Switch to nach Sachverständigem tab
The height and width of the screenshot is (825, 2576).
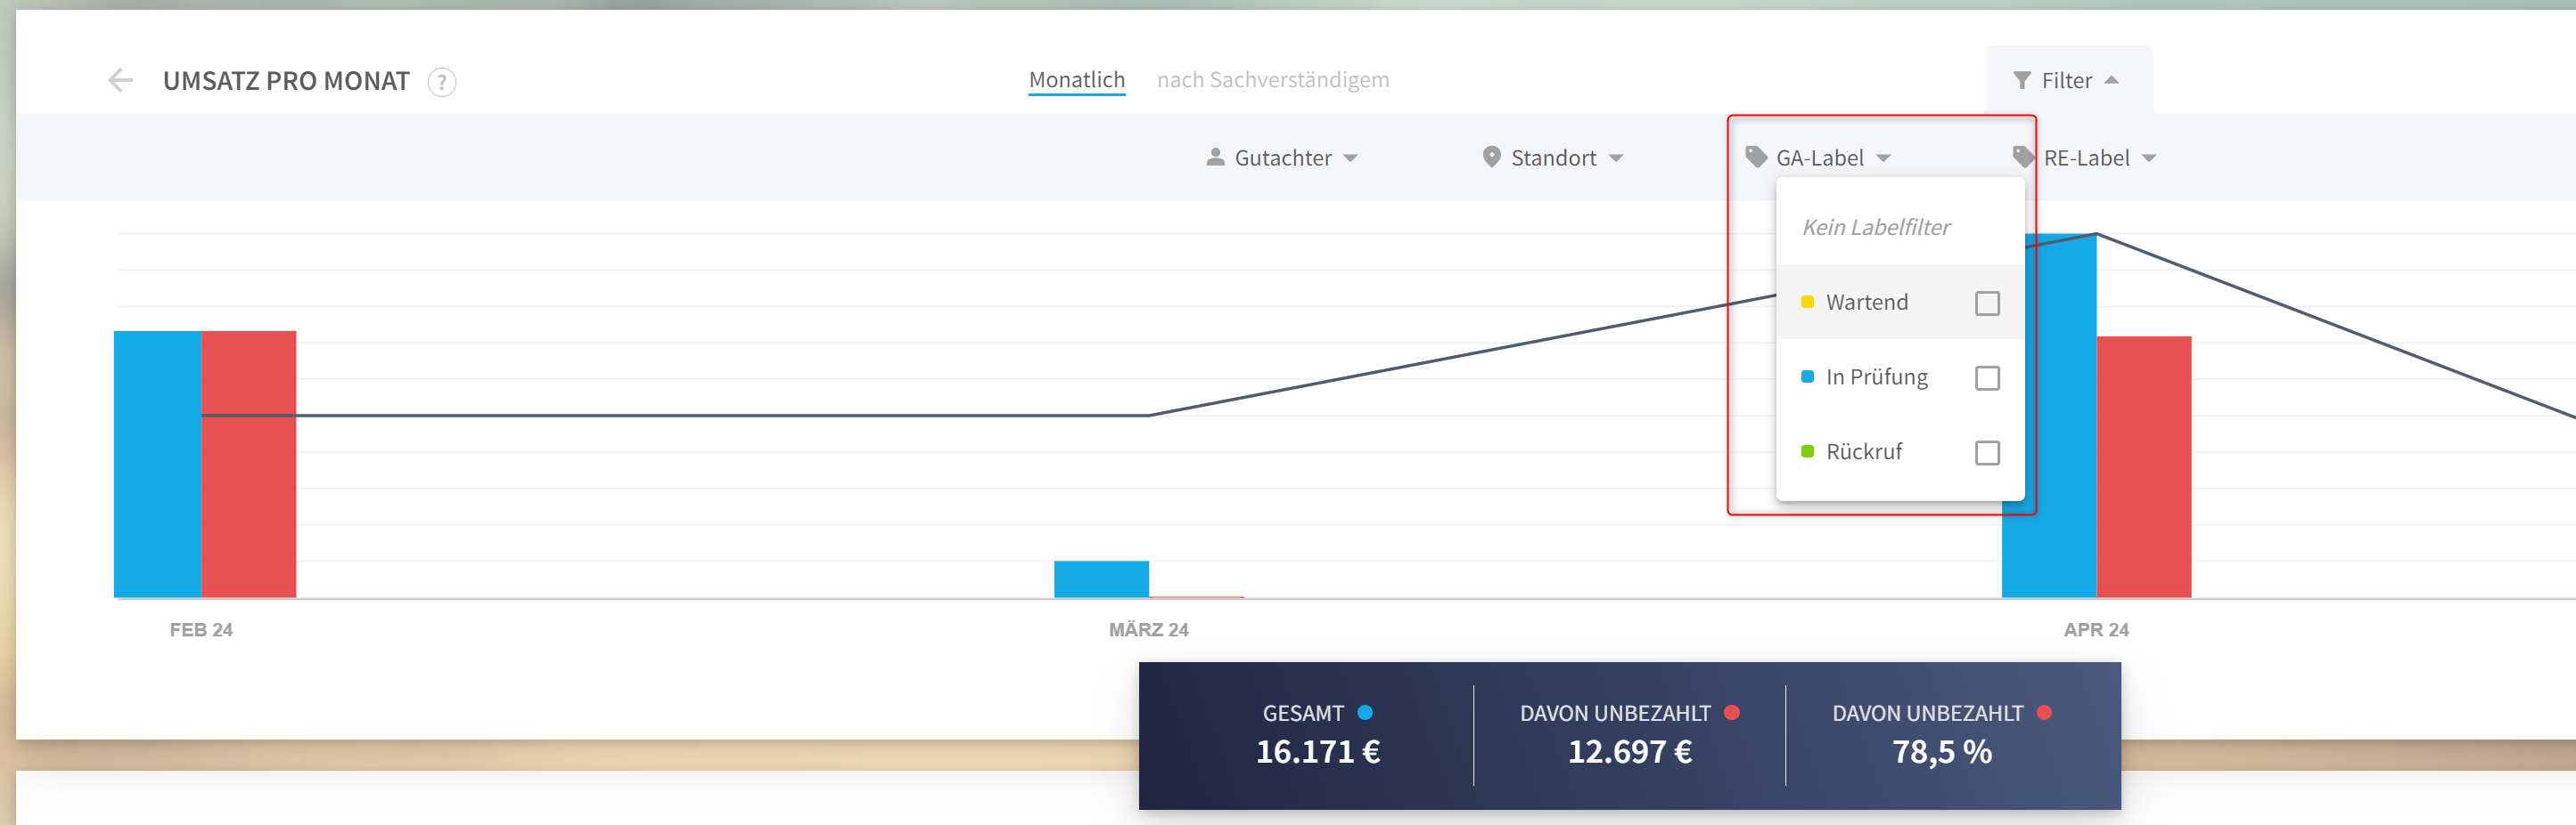coord(1273,80)
